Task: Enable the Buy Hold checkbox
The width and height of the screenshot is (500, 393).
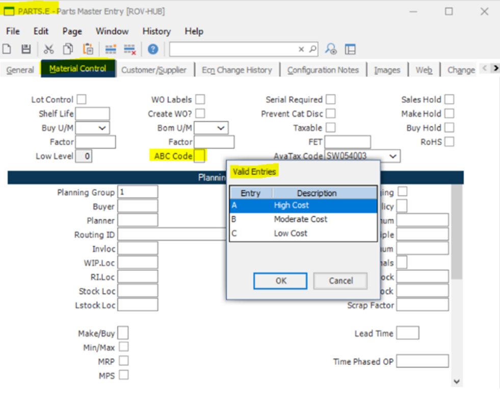Action: (x=450, y=127)
